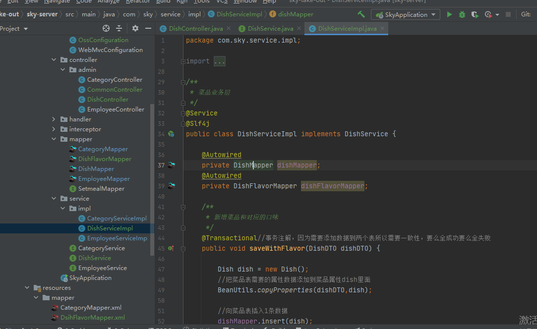Switch to the DishController.java tab
This screenshot has width=537, height=329.
(x=195, y=29)
